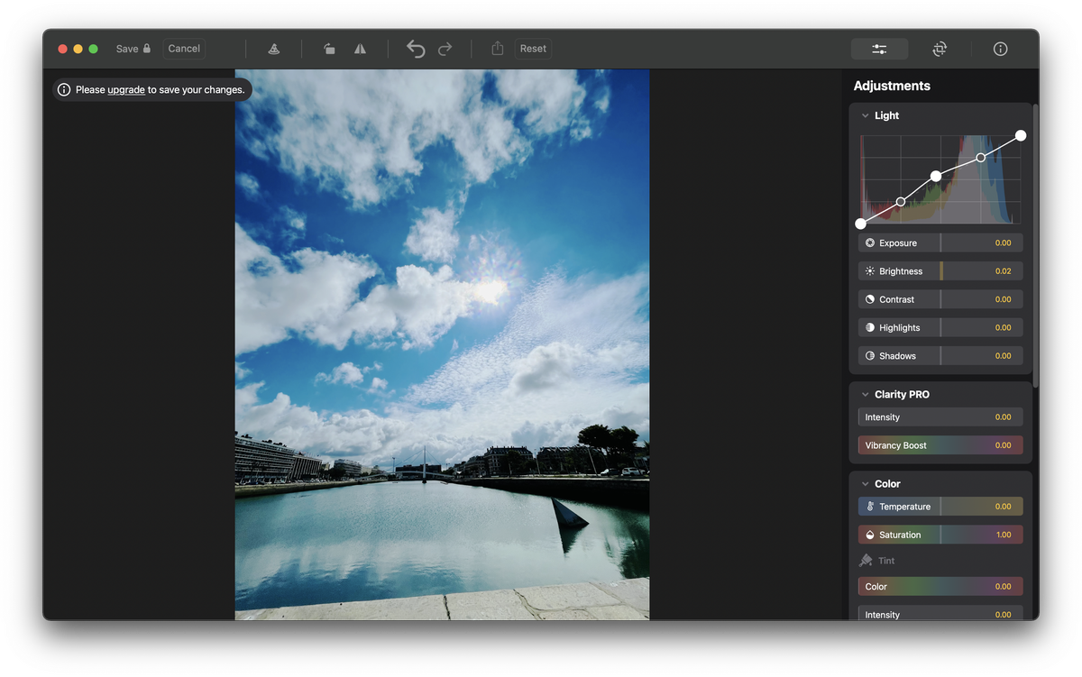This screenshot has height=677, width=1082.
Task: Click the Tint eyedropper icon
Action: point(866,561)
